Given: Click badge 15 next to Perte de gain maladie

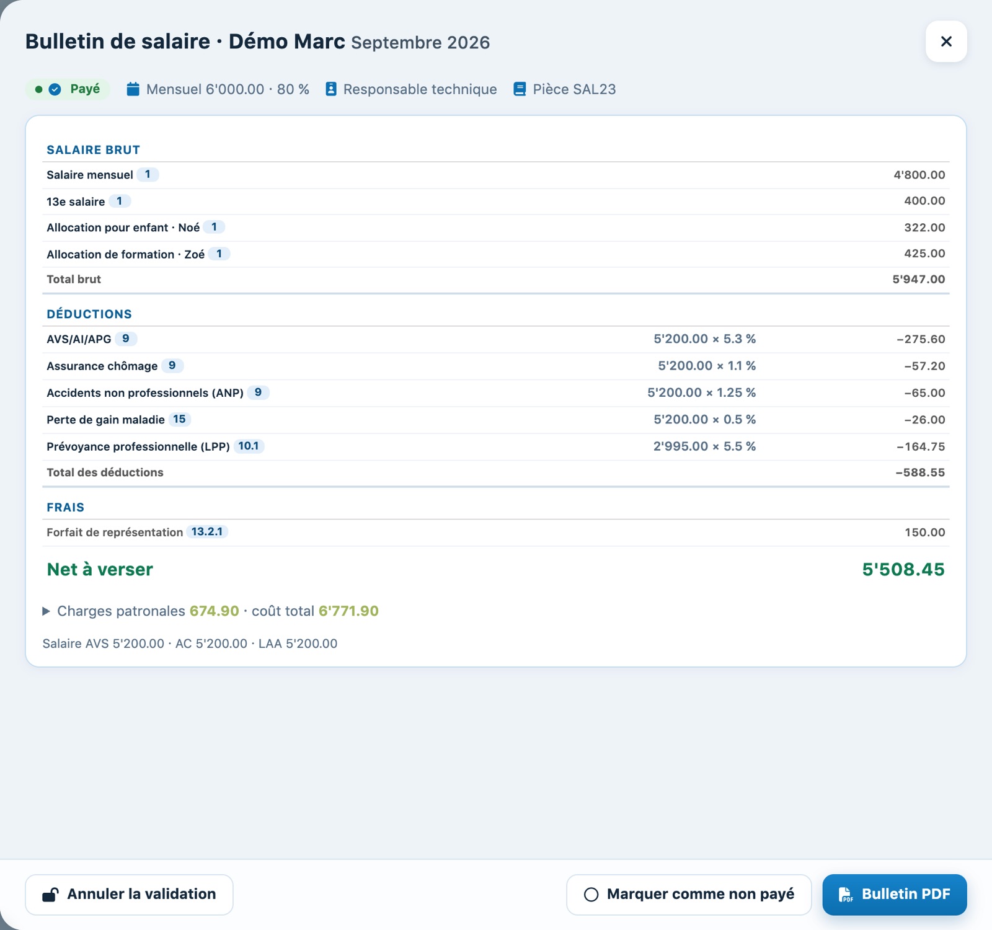Looking at the screenshot, I should point(179,419).
